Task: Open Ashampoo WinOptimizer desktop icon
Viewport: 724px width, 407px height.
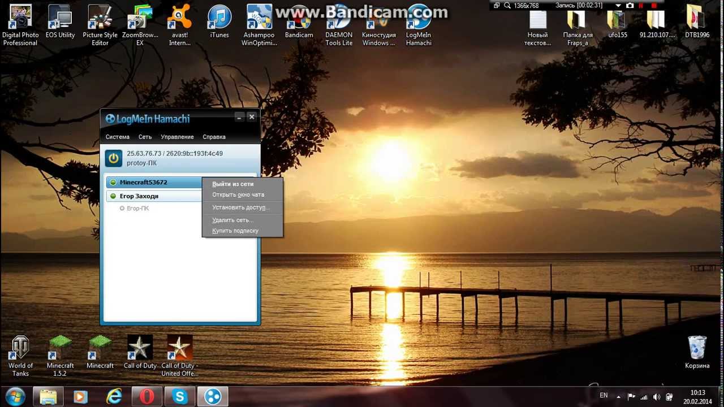Action: point(259,25)
